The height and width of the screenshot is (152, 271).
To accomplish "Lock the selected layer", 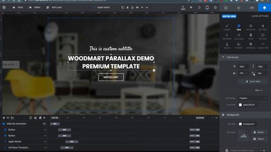I will tap(132, 8).
